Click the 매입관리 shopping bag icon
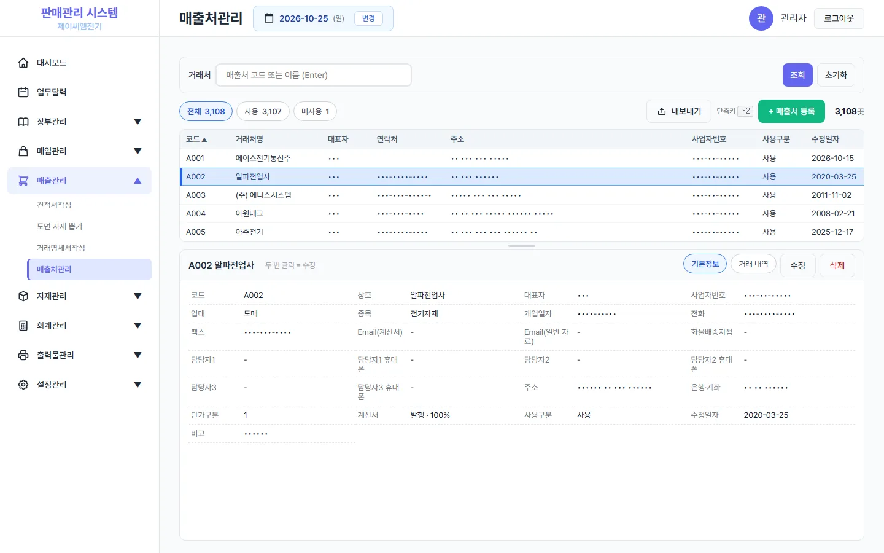 23,151
